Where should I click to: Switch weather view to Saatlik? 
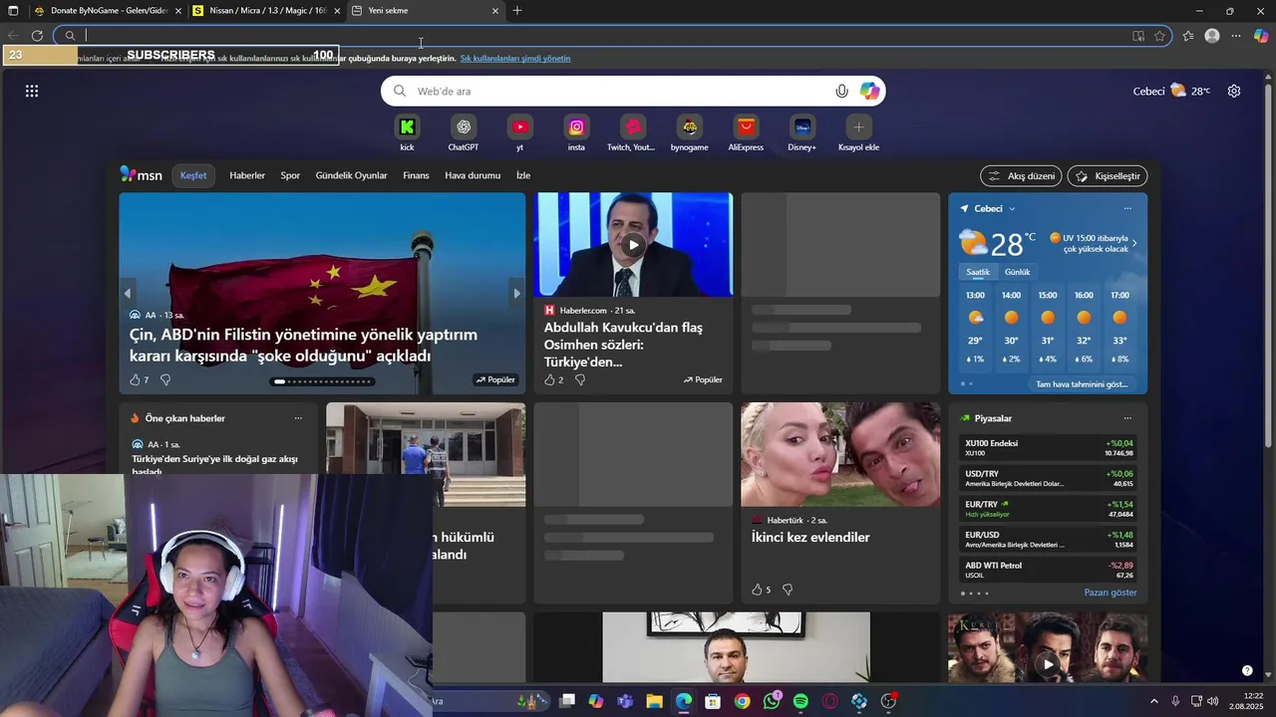point(978,272)
